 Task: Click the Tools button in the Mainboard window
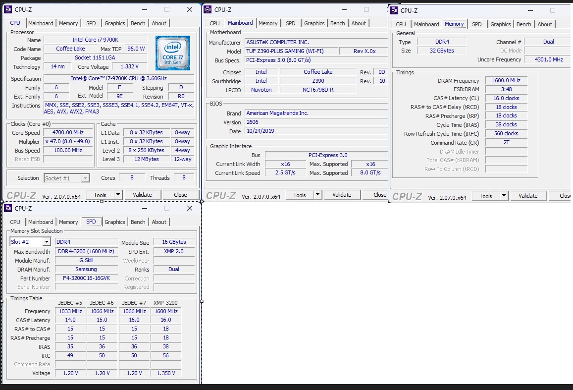pos(300,195)
